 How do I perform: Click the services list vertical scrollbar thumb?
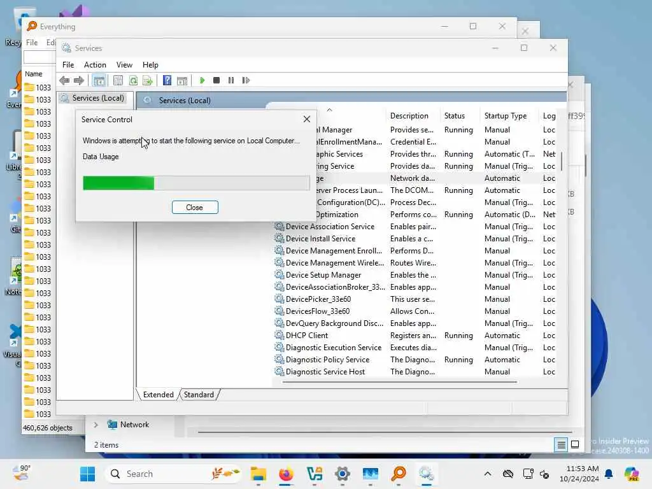click(x=562, y=161)
